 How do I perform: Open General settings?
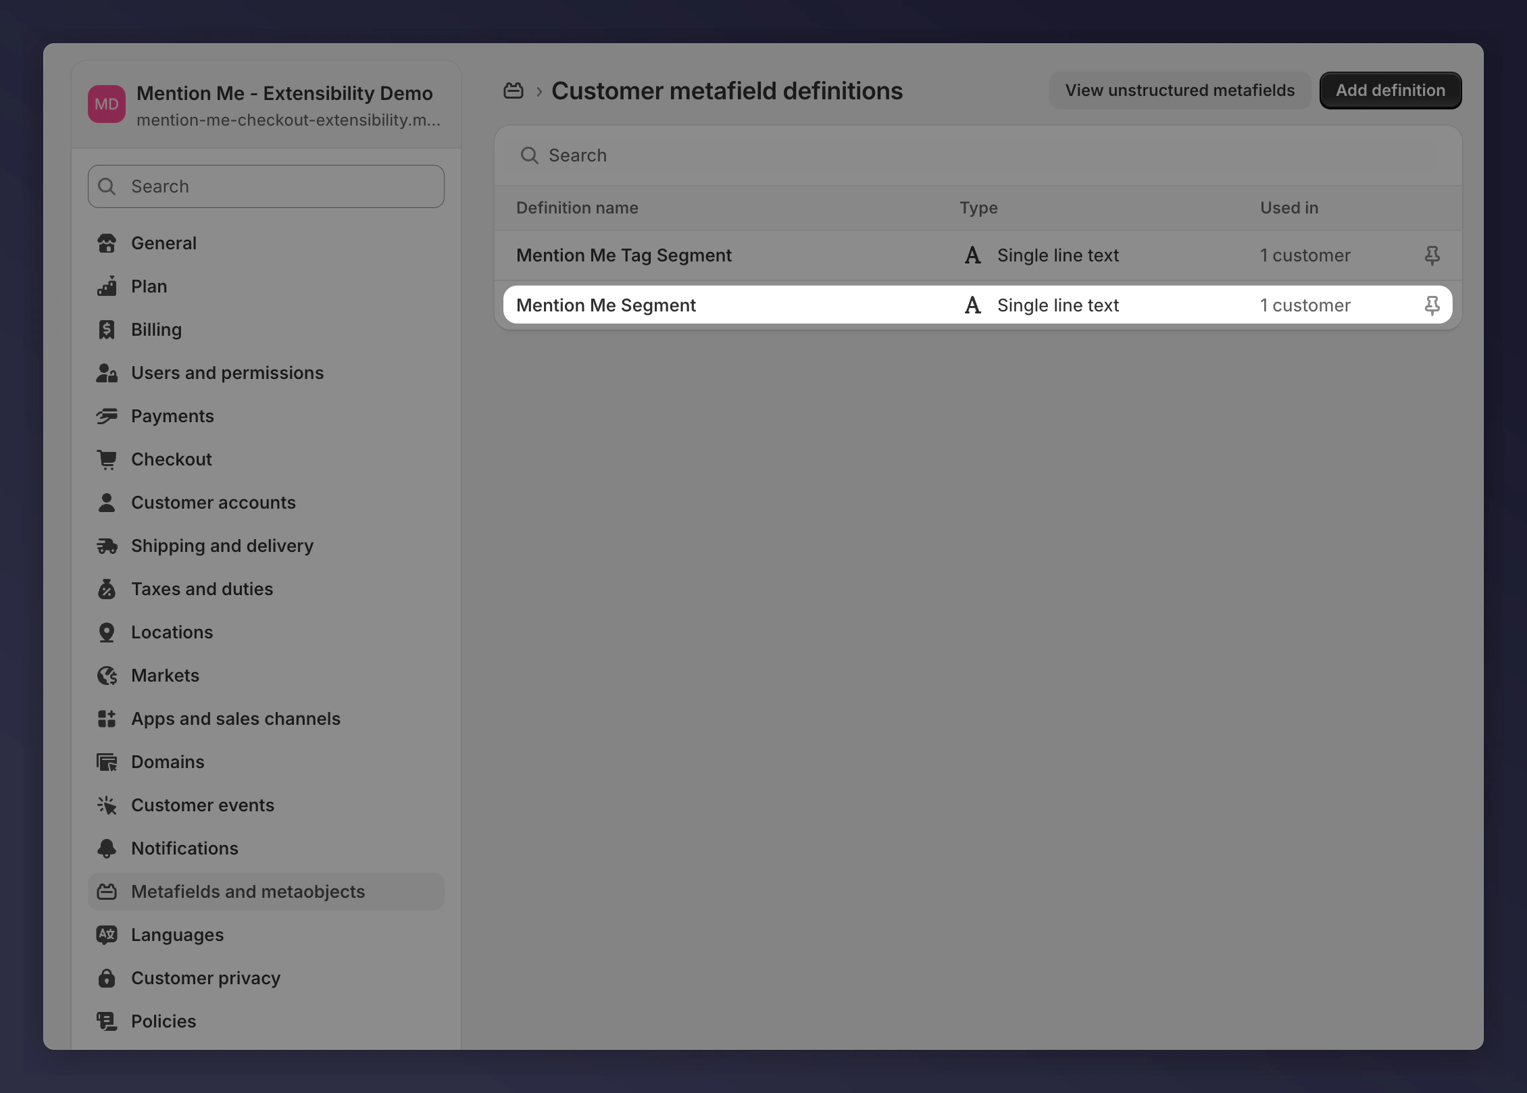[266, 243]
